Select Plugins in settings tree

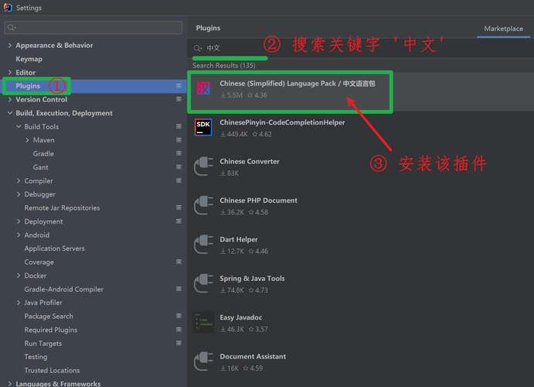(x=28, y=86)
